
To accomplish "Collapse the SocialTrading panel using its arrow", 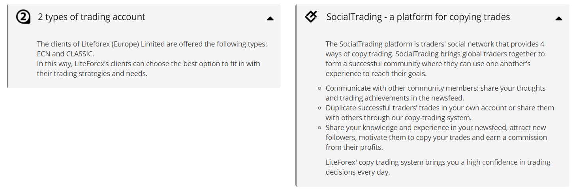I will tap(558, 18).
